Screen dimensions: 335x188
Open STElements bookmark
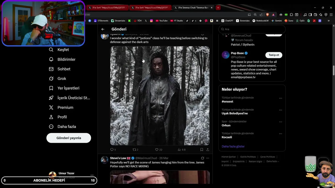(101, 21)
